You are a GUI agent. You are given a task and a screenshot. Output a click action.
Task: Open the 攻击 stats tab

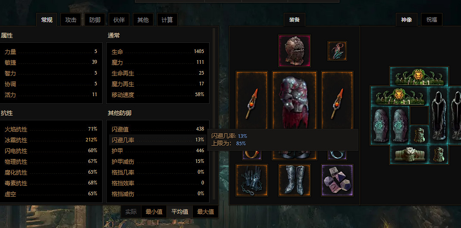coord(71,20)
